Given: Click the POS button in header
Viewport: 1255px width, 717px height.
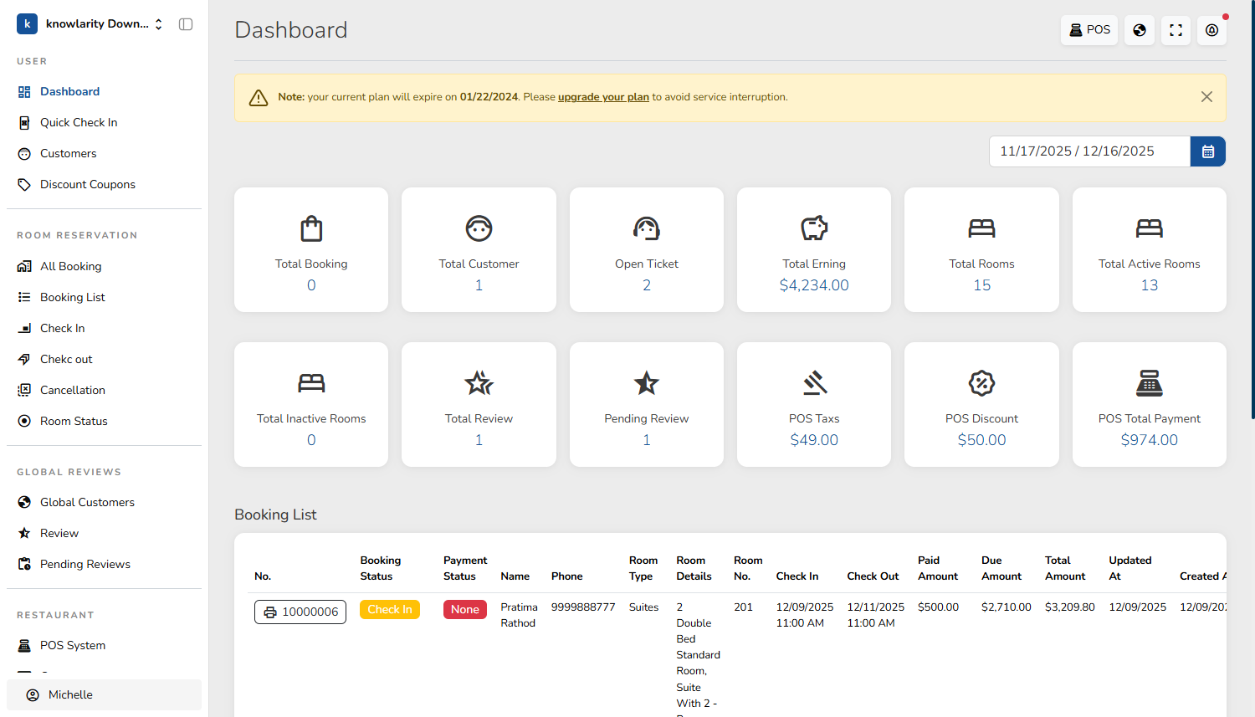Looking at the screenshot, I should [x=1089, y=30].
